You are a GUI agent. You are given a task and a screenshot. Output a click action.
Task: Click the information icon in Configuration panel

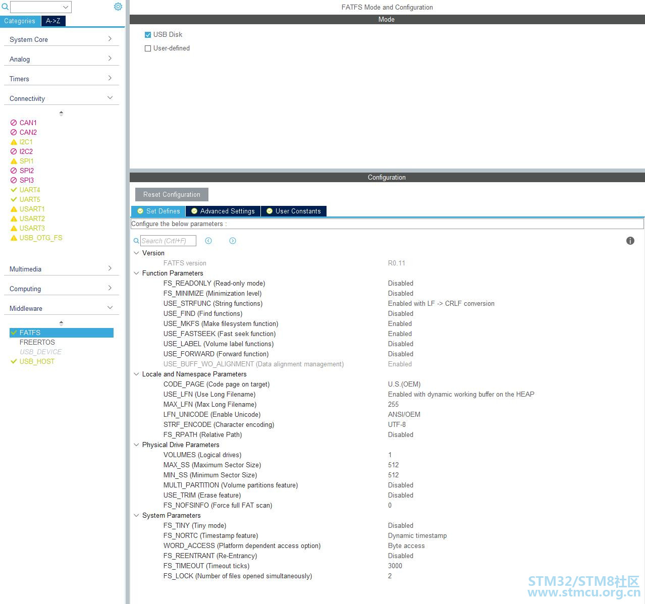click(630, 241)
